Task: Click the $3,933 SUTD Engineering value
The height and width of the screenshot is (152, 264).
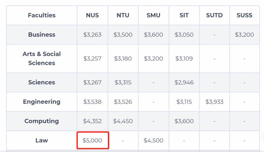Action: [214, 102]
